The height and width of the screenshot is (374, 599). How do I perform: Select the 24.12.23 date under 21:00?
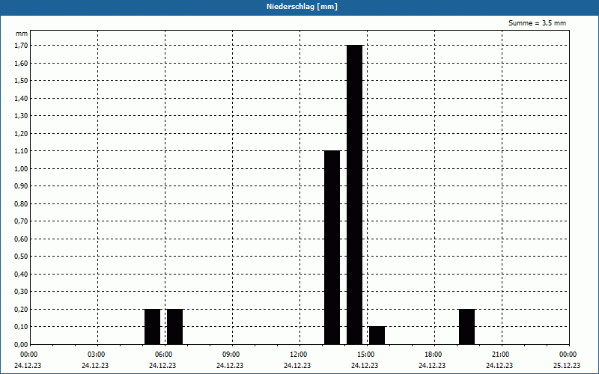[499, 366]
